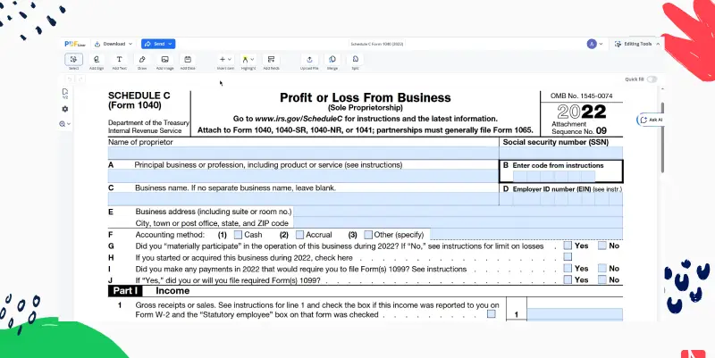Open the settings gear in left sidebar
This screenshot has width=715, height=358.
click(64, 109)
